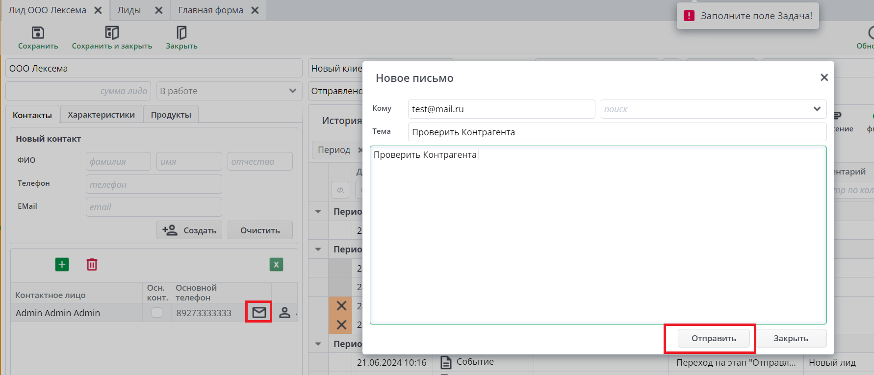Click person icon next to Admin contact
The image size is (874, 375).
coord(284,312)
